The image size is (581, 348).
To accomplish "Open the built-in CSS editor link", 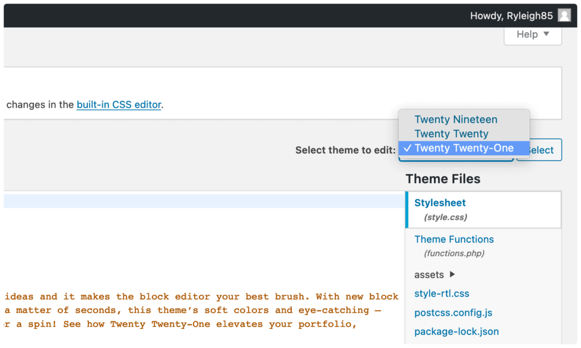I will pyautogui.click(x=119, y=104).
